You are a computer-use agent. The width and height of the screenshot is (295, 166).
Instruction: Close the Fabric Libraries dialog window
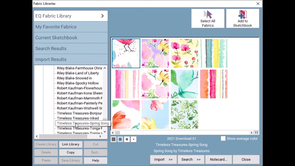258,4
